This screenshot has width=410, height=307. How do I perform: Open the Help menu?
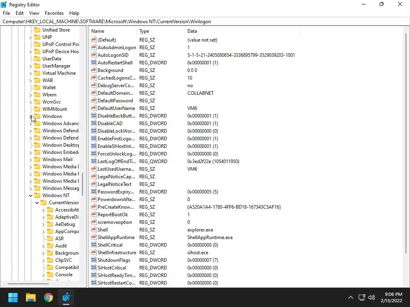tap(74, 13)
